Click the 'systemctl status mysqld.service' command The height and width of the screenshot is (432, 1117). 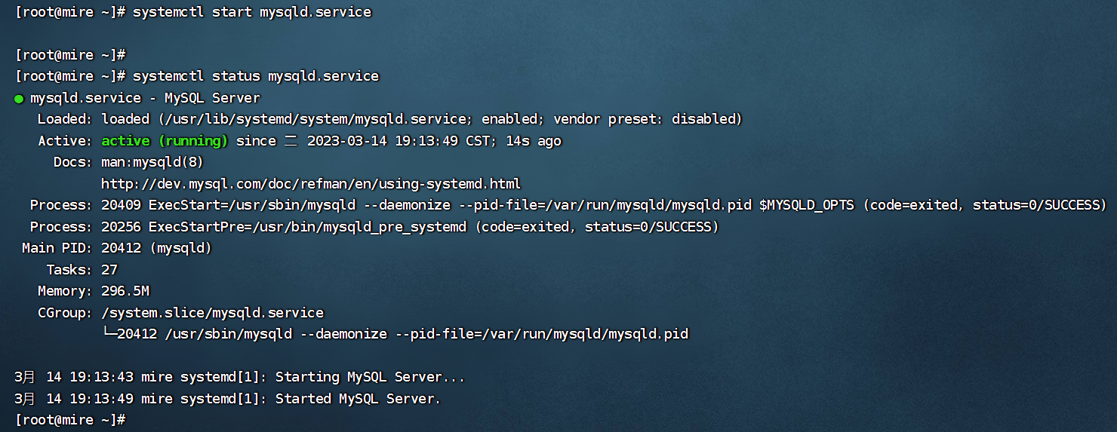[x=256, y=76]
